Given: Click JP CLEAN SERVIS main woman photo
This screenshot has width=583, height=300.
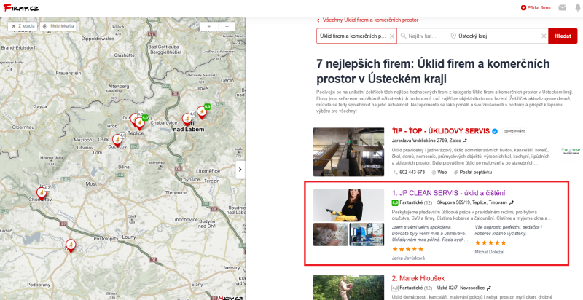Looking at the screenshot, I should 348,205.
